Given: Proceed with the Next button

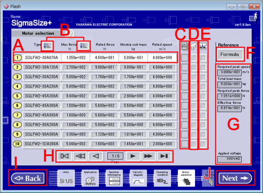Looking at the screenshot, I should (235, 178).
